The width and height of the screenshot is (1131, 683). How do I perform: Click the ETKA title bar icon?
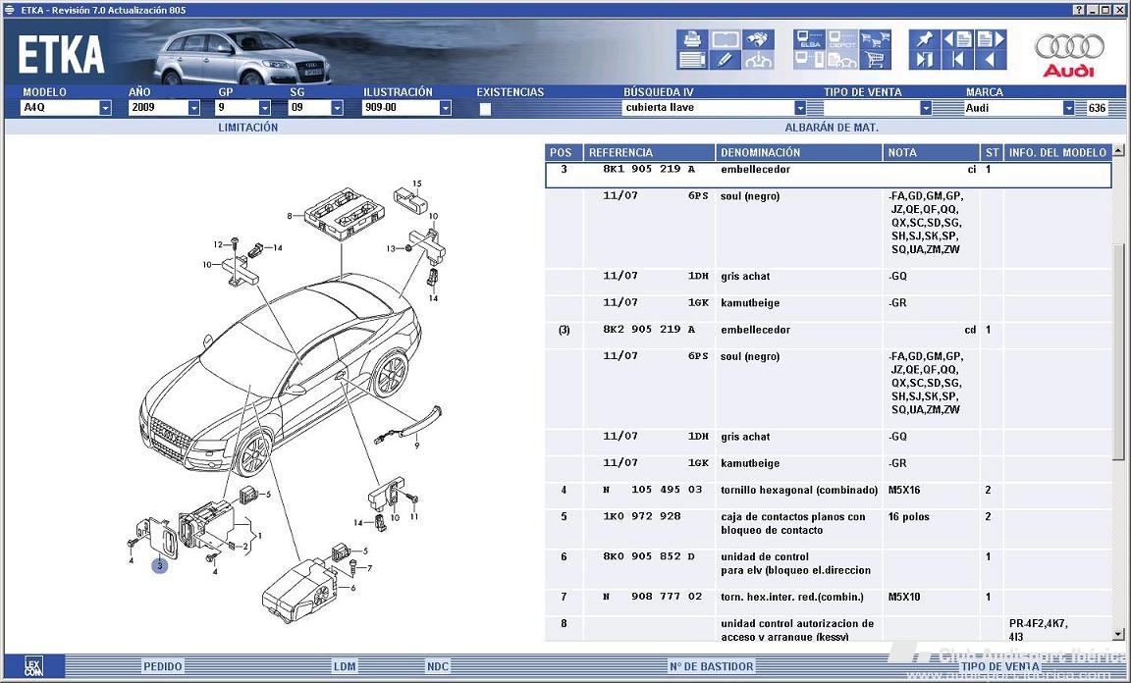(10, 10)
